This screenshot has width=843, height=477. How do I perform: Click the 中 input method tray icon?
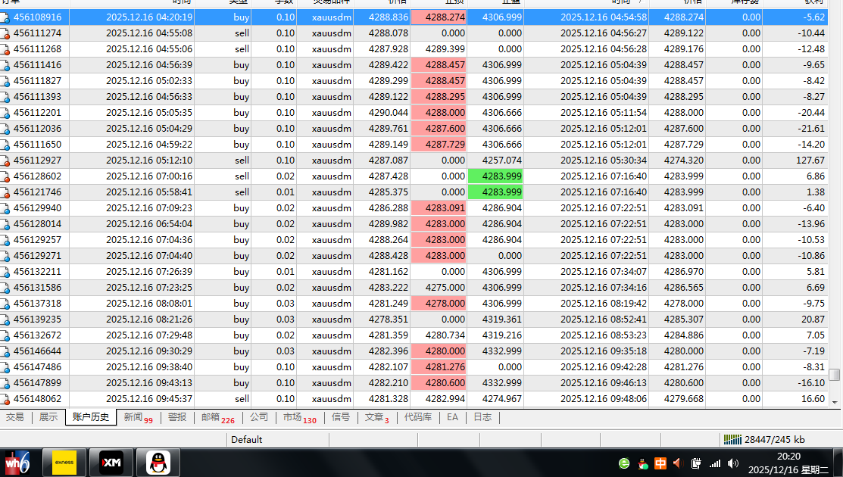pyautogui.click(x=660, y=463)
